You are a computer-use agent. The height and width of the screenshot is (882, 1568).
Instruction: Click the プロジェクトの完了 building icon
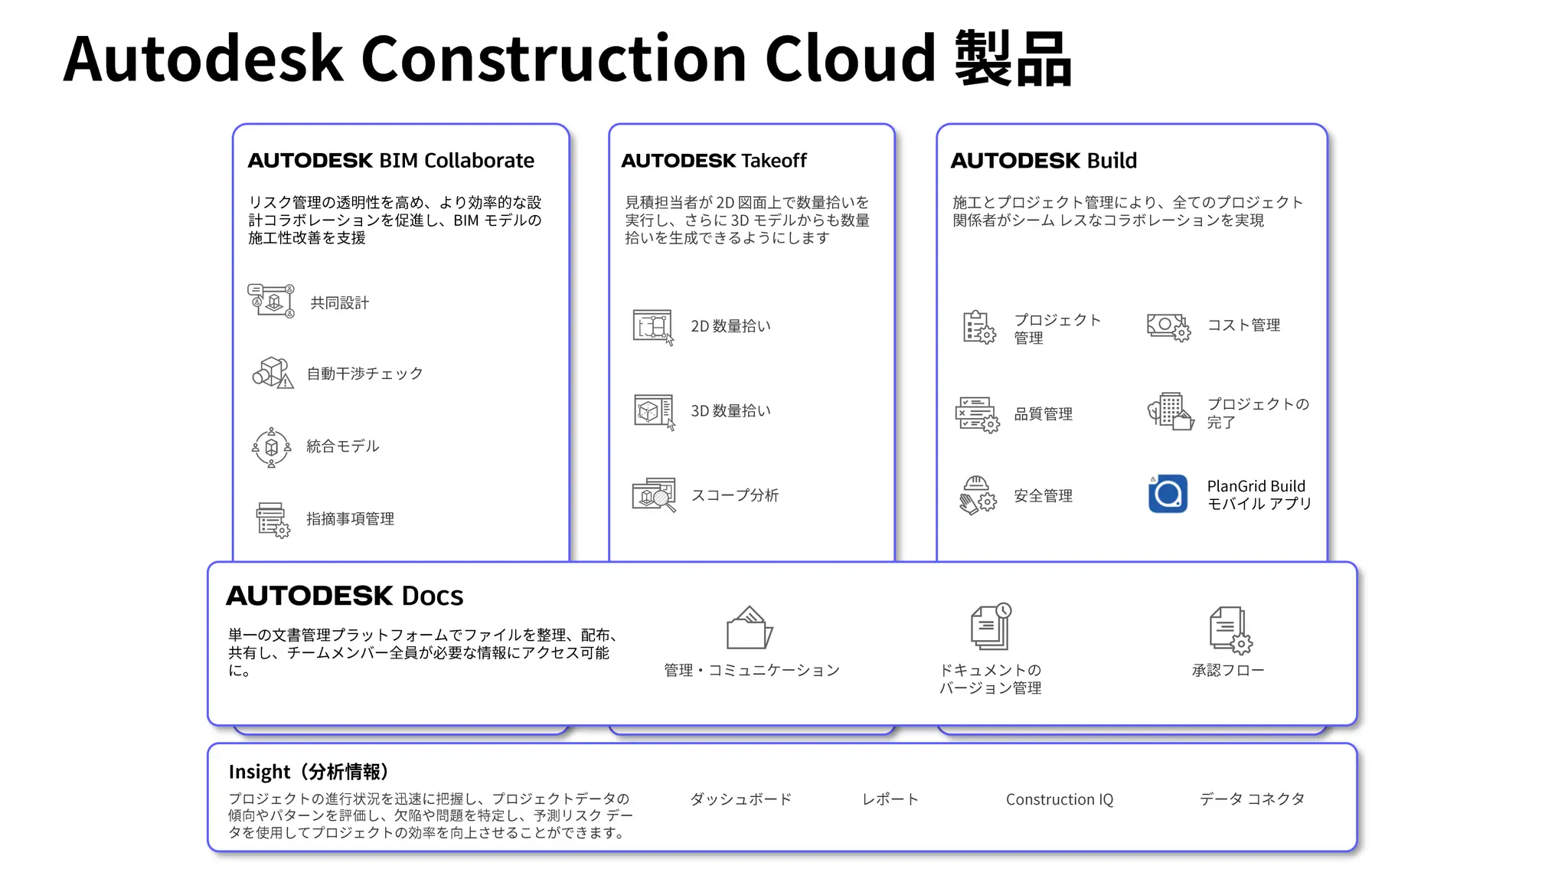[1170, 412]
